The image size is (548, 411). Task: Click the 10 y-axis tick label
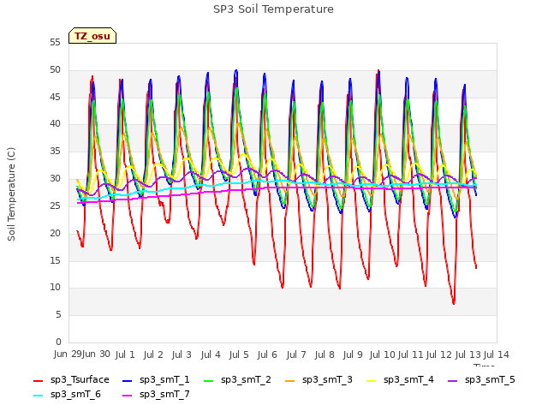click(x=55, y=288)
